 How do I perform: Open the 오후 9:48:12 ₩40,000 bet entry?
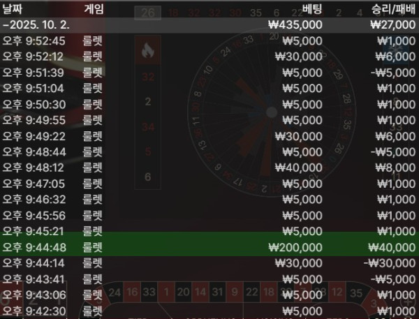pos(209,168)
